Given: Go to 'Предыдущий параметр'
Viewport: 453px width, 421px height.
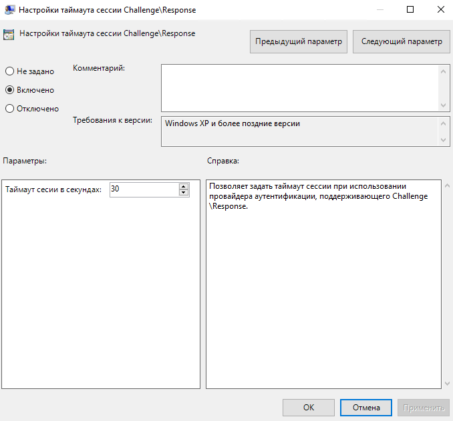Looking at the screenshot, I should click(299, 41).
